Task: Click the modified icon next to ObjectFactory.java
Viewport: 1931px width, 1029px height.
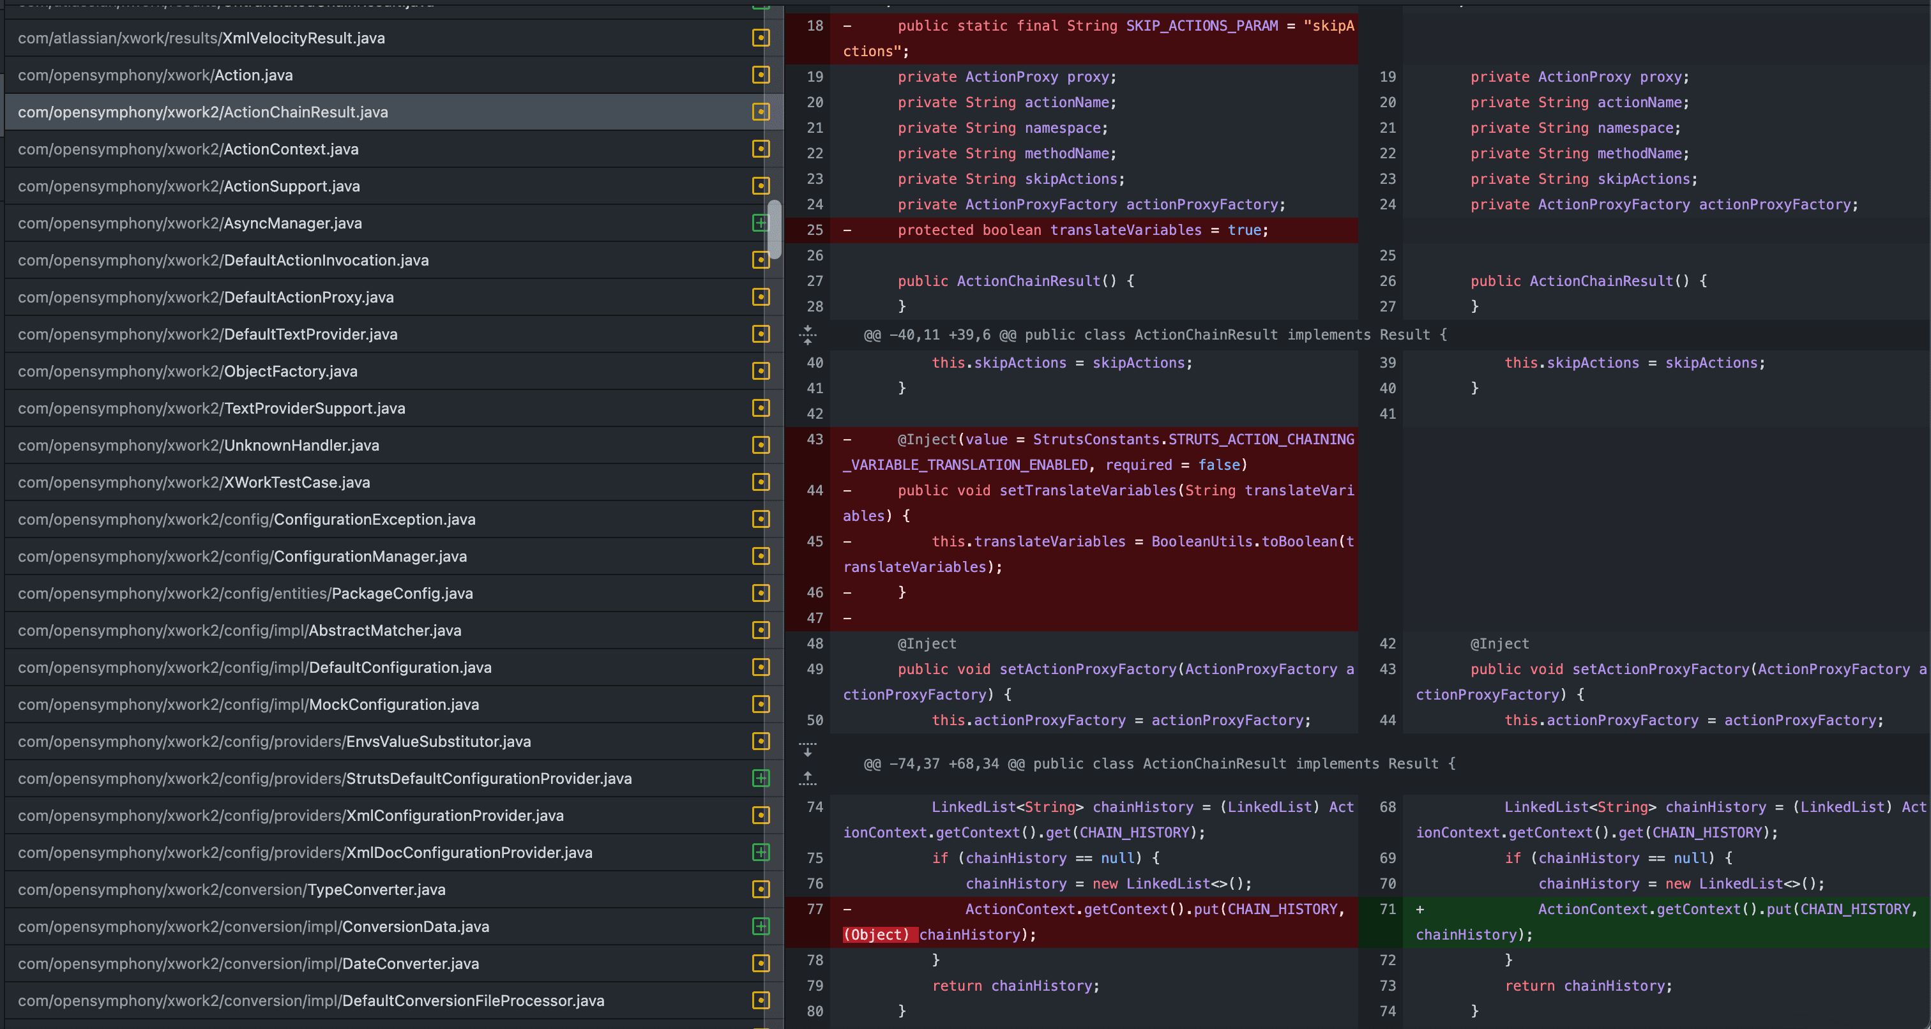Action: point(760,371)
